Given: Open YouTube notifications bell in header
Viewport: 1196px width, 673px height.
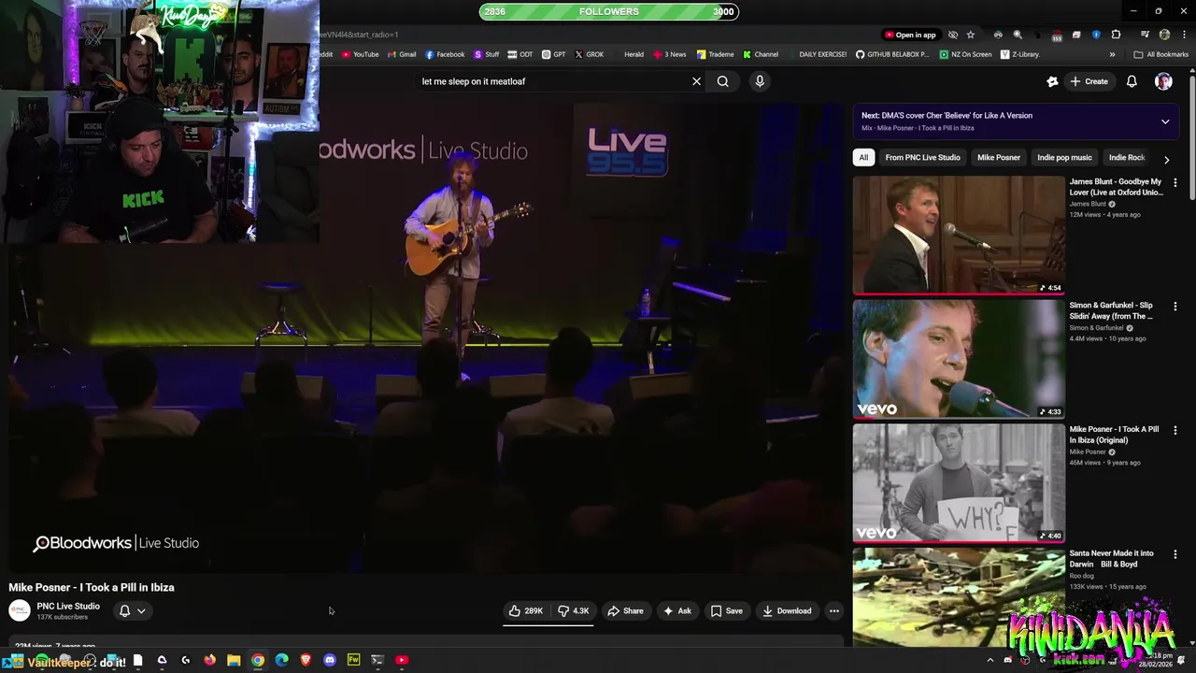Looking at the screenshot, I should point(1132,81).
